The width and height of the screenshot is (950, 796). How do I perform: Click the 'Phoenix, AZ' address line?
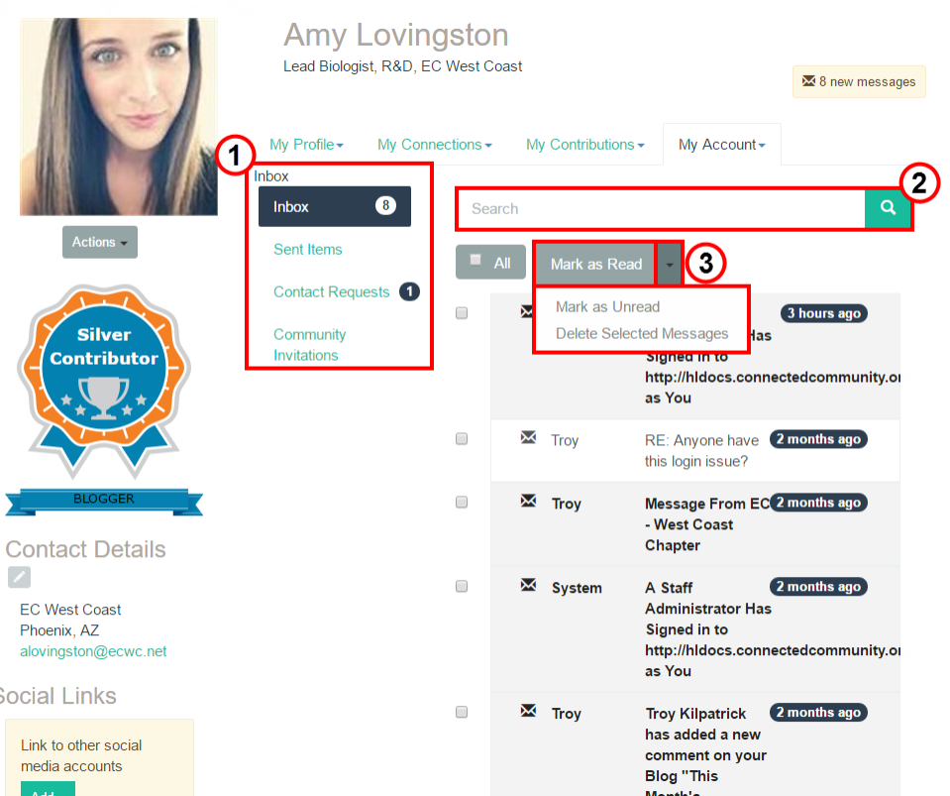click(x=59, y=630)
